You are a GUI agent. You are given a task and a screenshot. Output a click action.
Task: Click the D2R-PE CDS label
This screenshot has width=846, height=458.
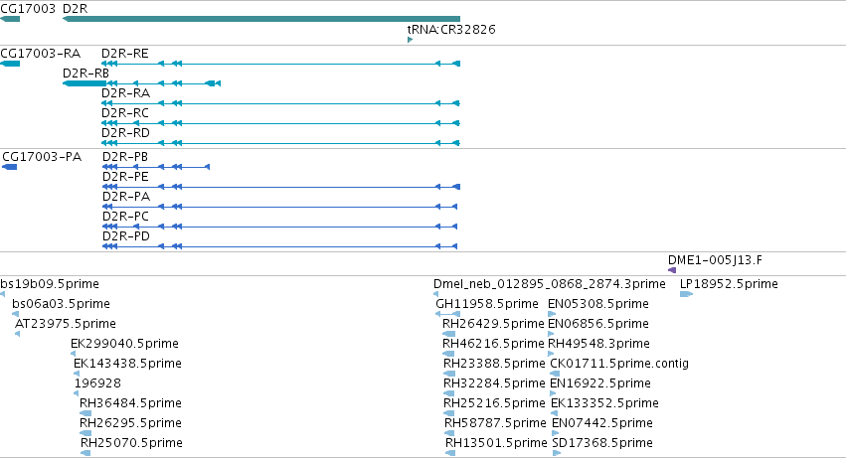tap(125, 177)
